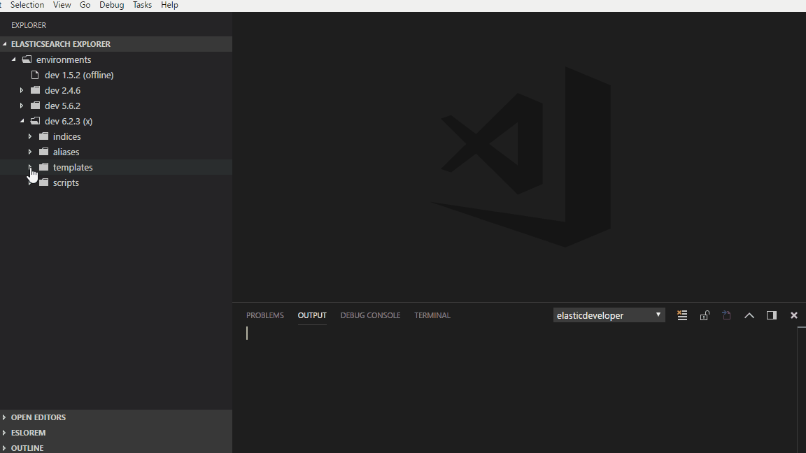This screenshot has height=453, width=806.
Task: Collapse the dev 6.2.3 (x) environment
Action: (22, 121)
